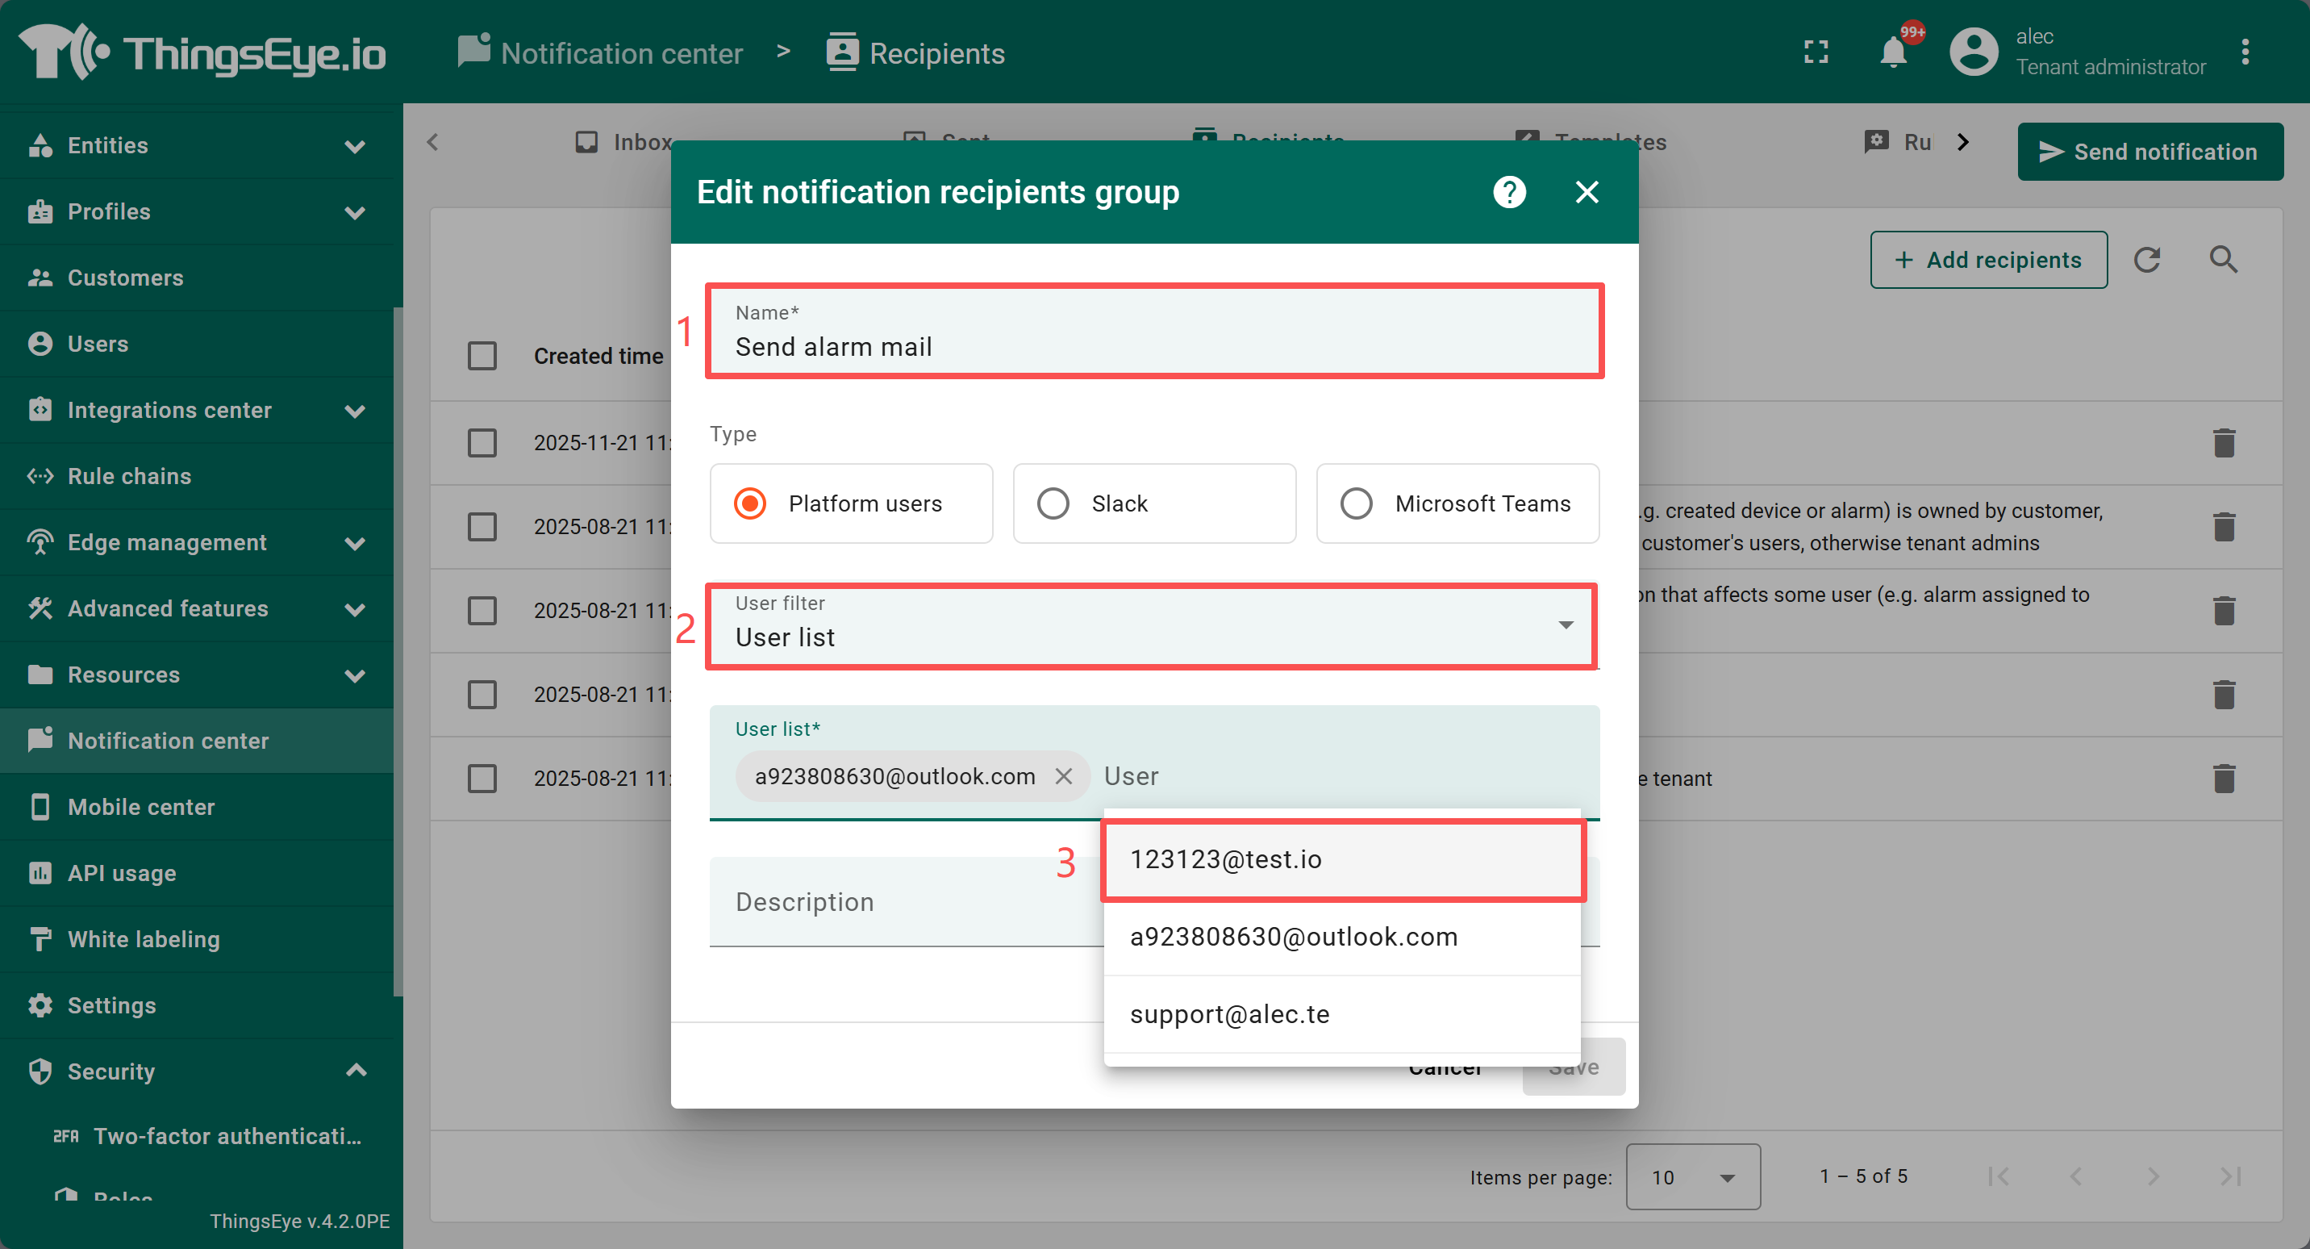Click the Name input field
Viewport: 2310px width, 1249px height.
1153,346
